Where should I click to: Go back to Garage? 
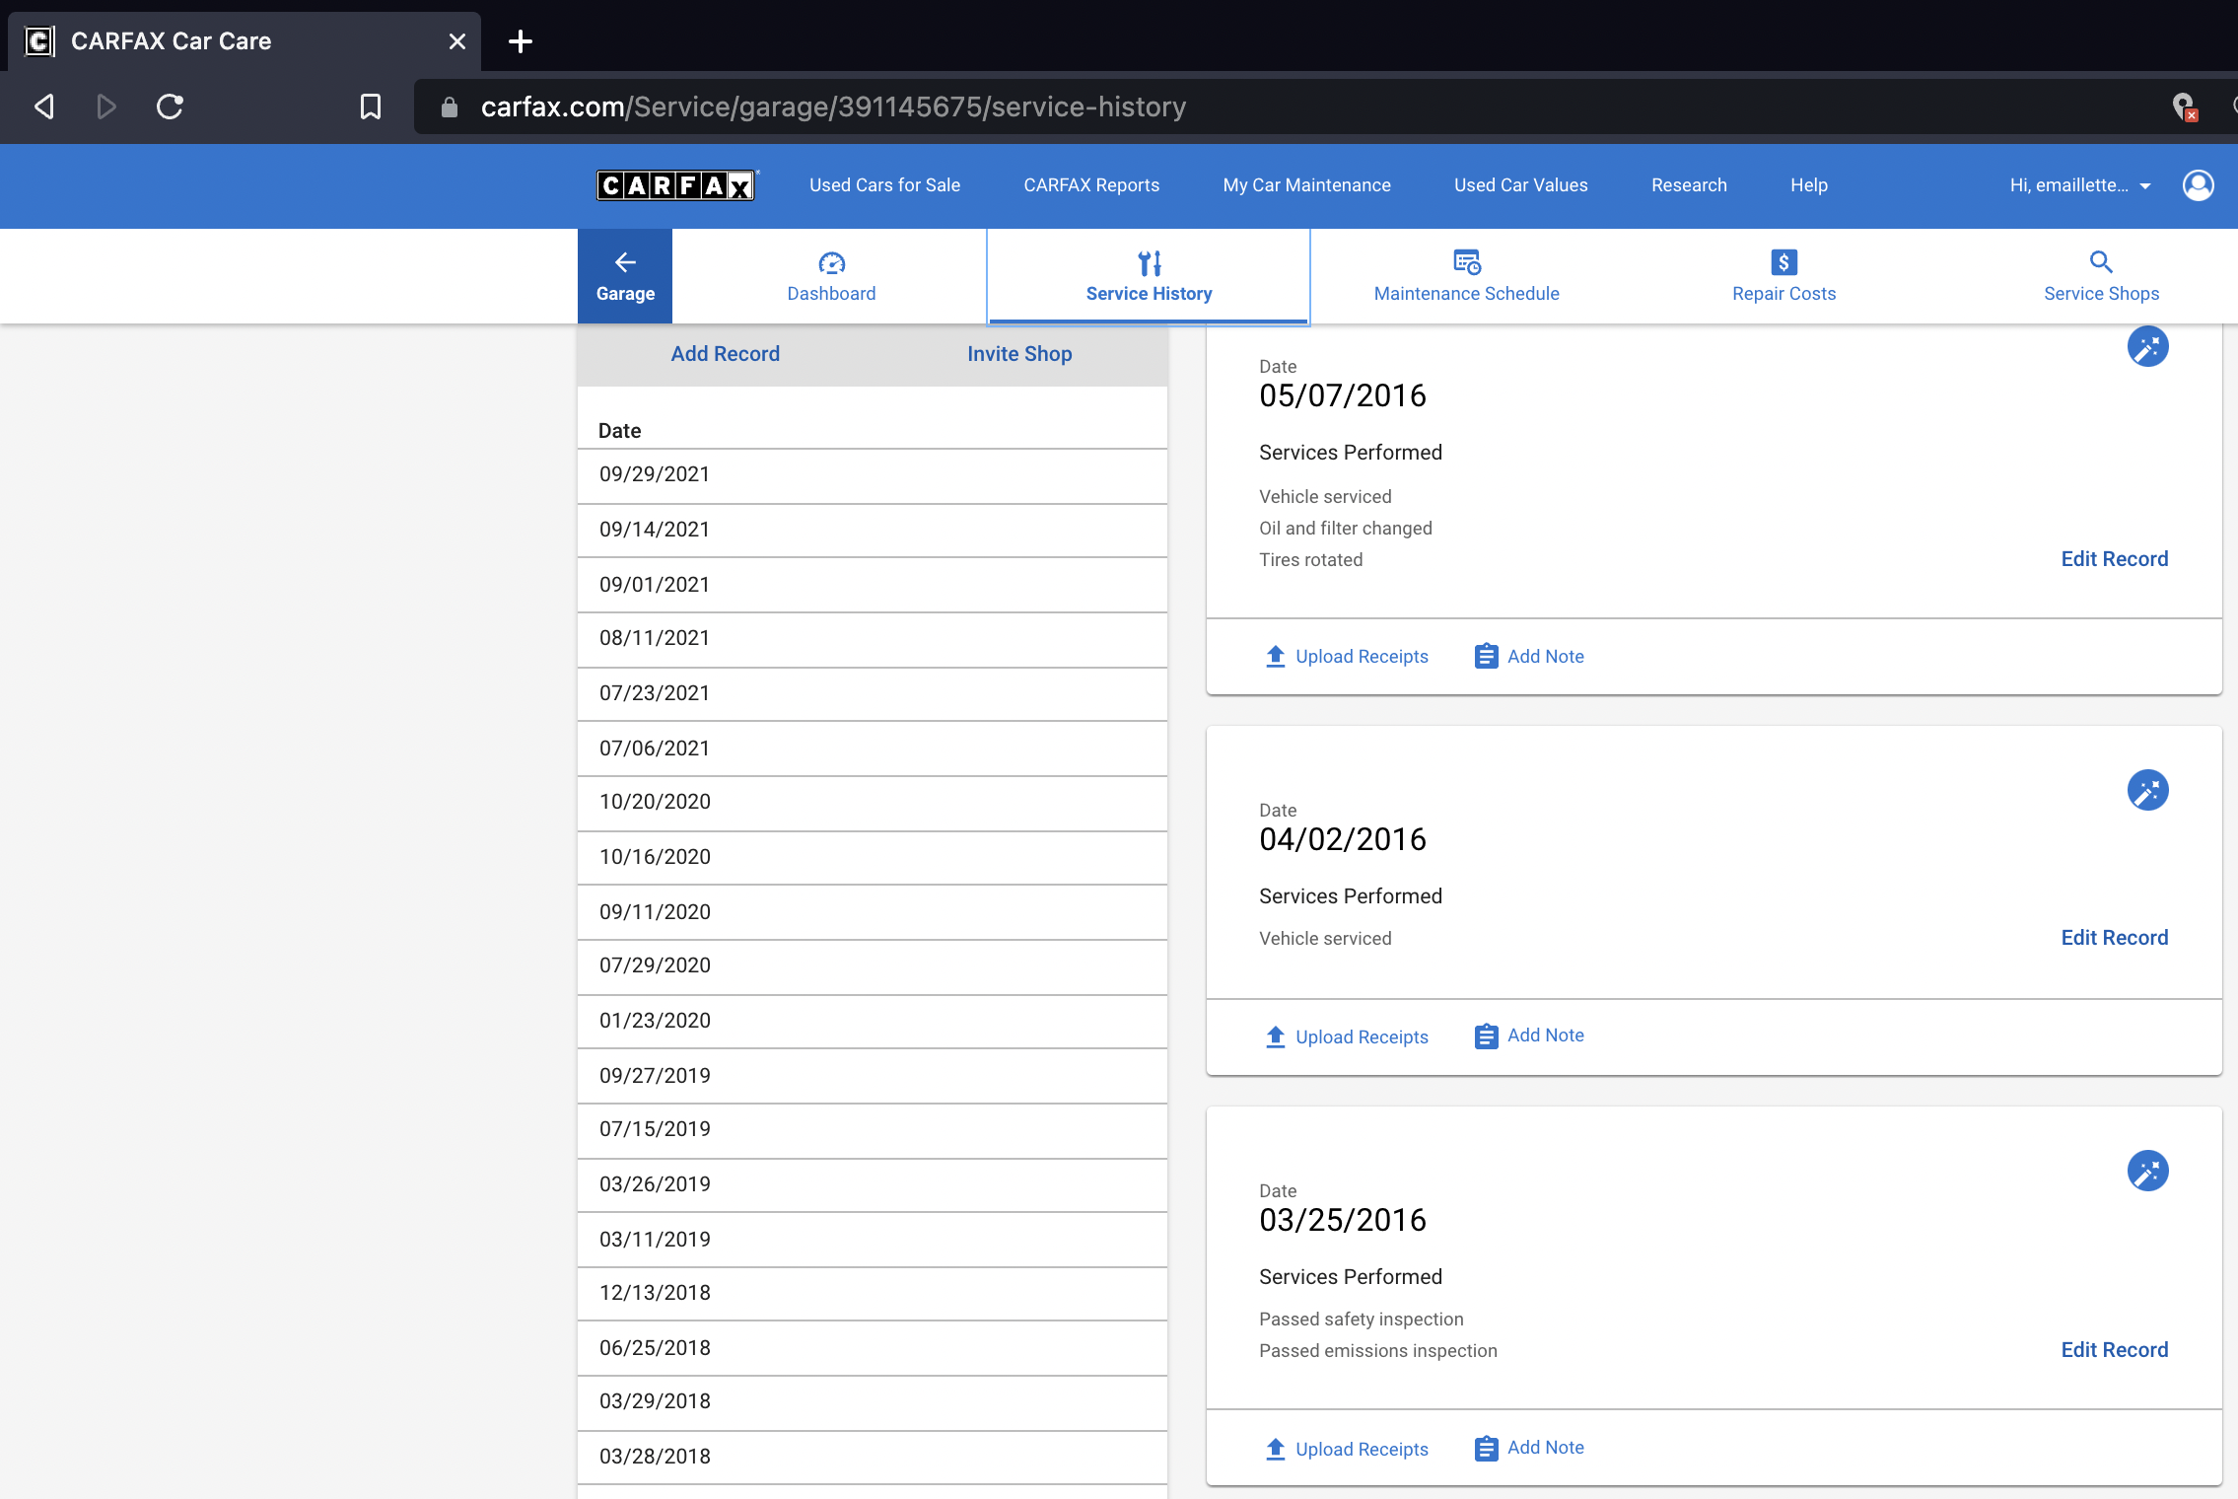click(625, 276)
